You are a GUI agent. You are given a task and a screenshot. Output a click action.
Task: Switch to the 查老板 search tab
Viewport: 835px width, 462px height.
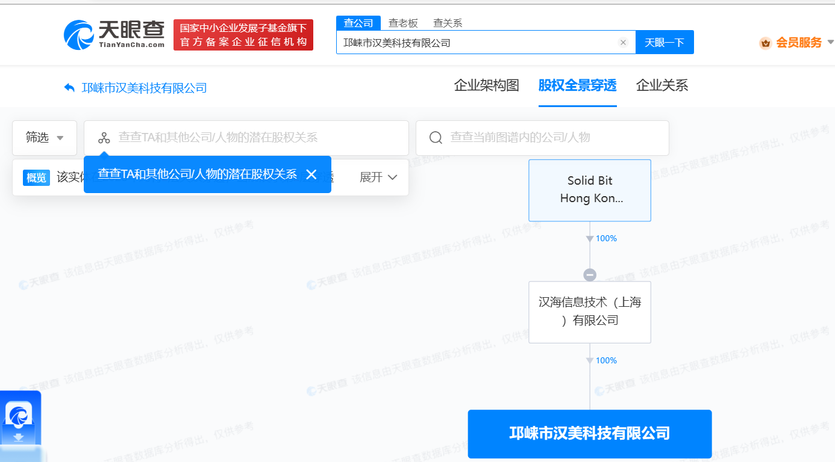click(x=403, y=23)
